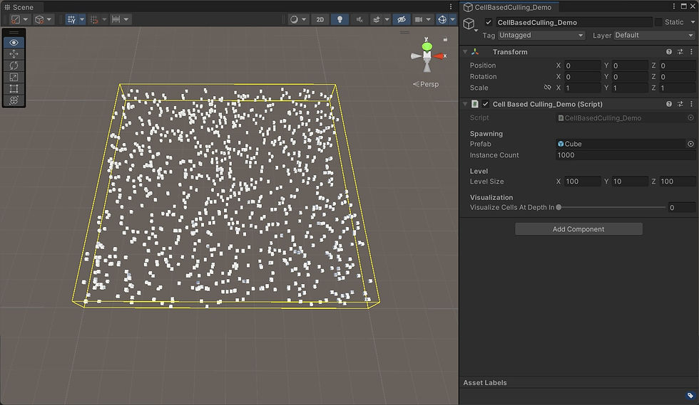Open Prefab object picker circle
This screenshot has width=699, height=405.
click(x=690, y=144)
